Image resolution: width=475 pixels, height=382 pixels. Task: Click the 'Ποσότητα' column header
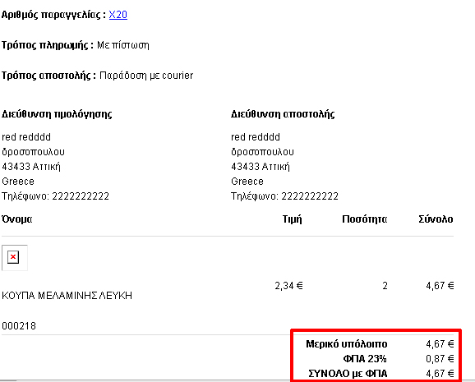pyautogui.click(x=365, y=219)
